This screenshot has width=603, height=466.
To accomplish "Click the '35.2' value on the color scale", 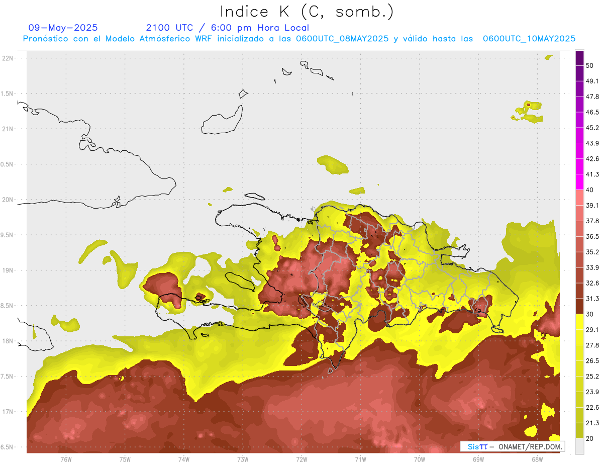I will coord(592,252).
